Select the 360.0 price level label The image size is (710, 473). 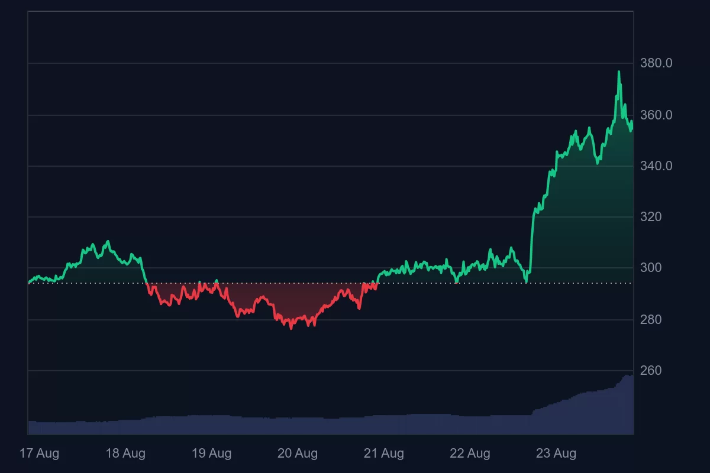point(656,115)
